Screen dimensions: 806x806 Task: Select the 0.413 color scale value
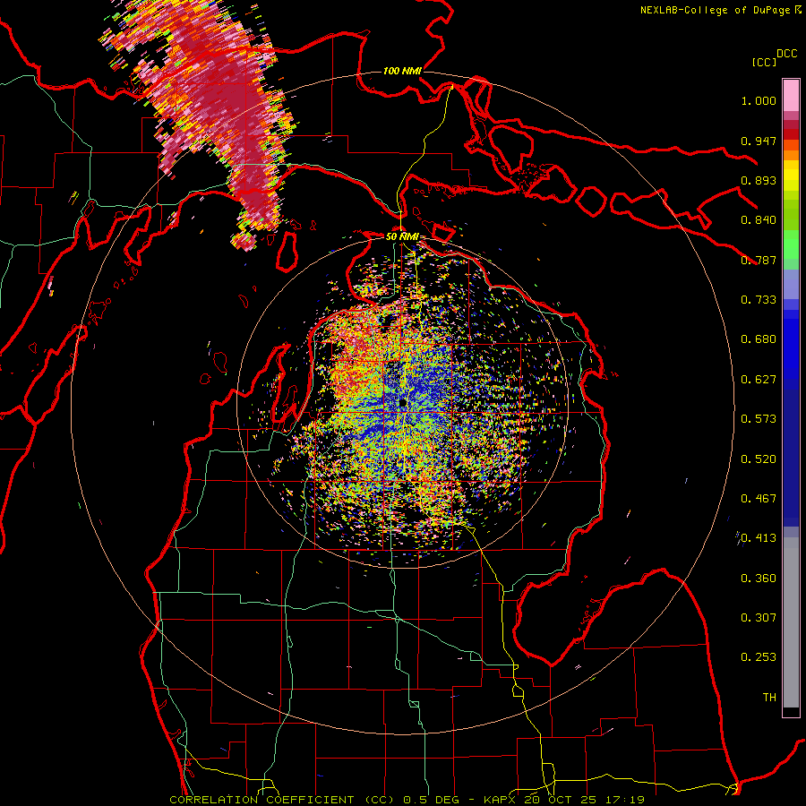759,538
